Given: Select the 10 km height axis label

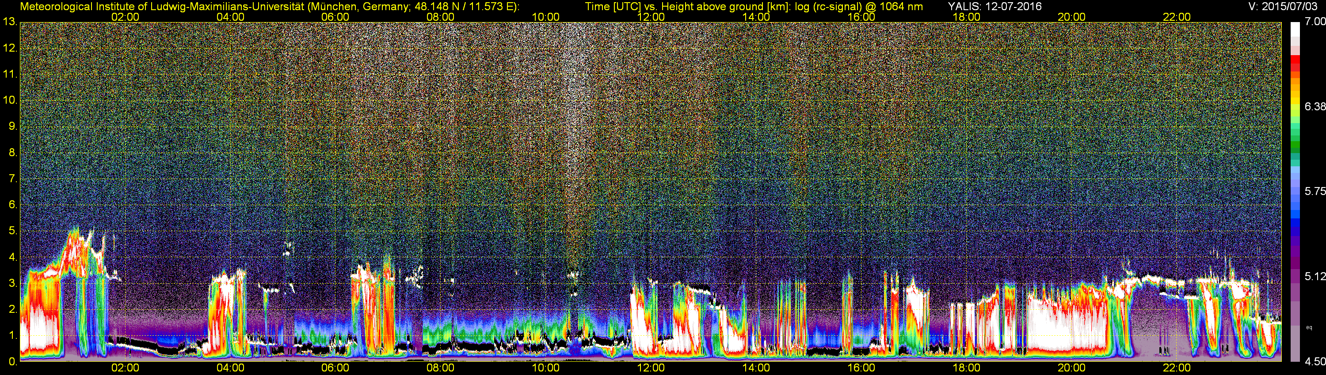Looking at the screenshot, I should click(9, 100).
